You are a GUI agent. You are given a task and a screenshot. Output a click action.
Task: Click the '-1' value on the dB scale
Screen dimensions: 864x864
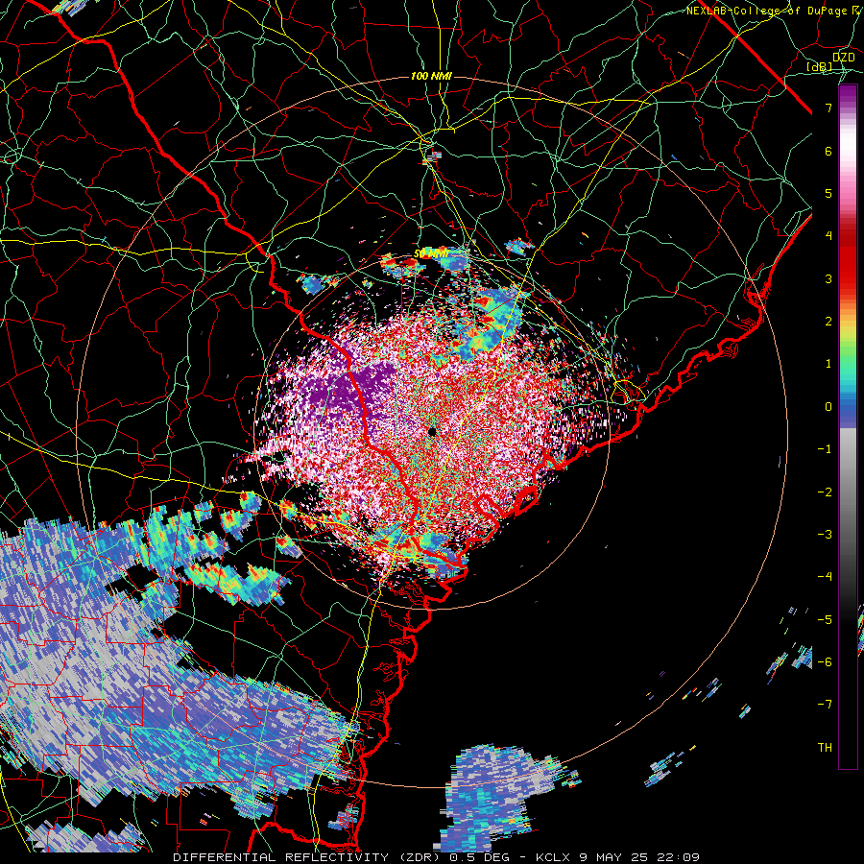point(825,449)
